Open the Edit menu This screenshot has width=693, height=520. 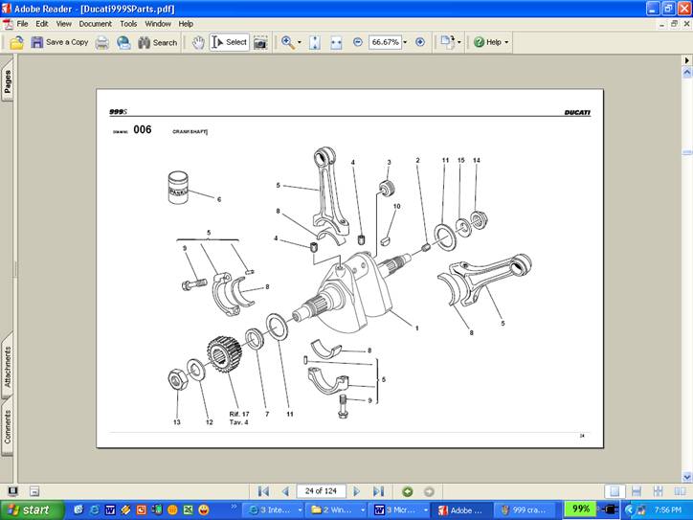42,24
